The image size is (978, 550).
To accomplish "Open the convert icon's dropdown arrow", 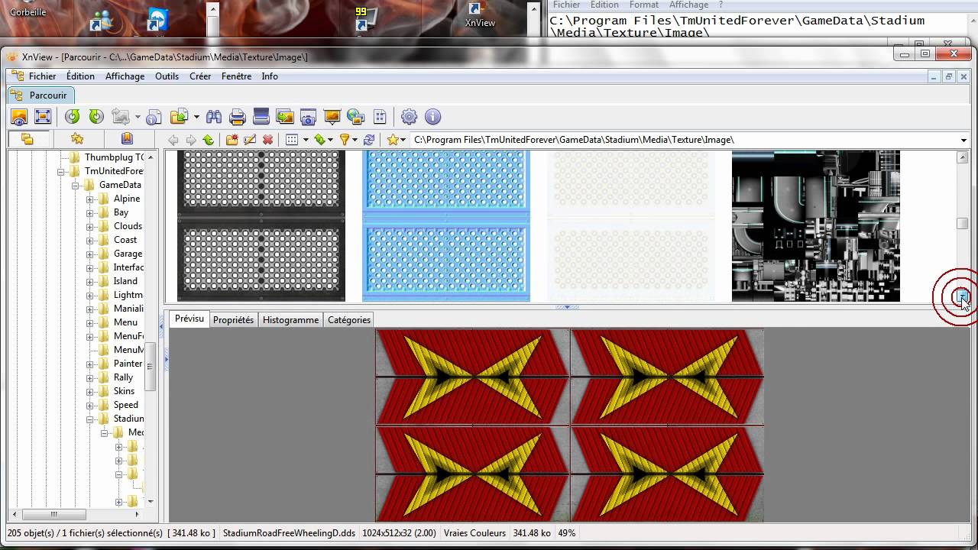I will pos(138,118).
